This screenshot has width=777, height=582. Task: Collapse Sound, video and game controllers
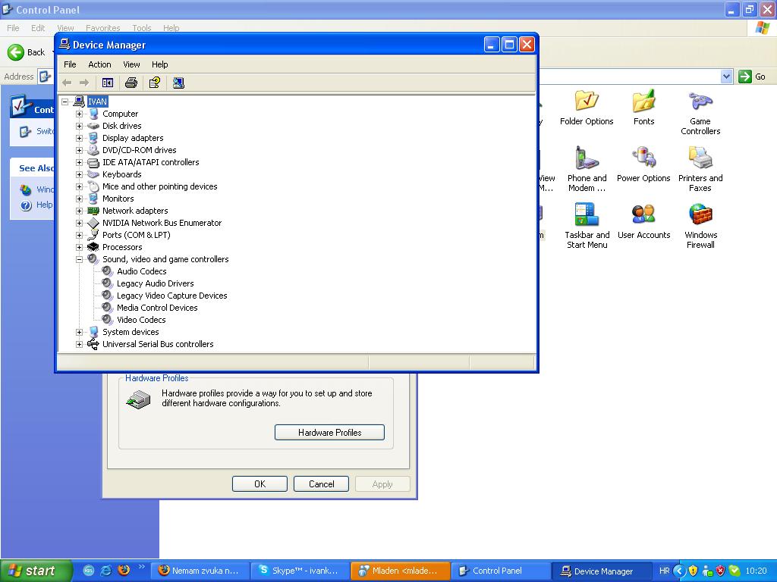pos(79,259)
